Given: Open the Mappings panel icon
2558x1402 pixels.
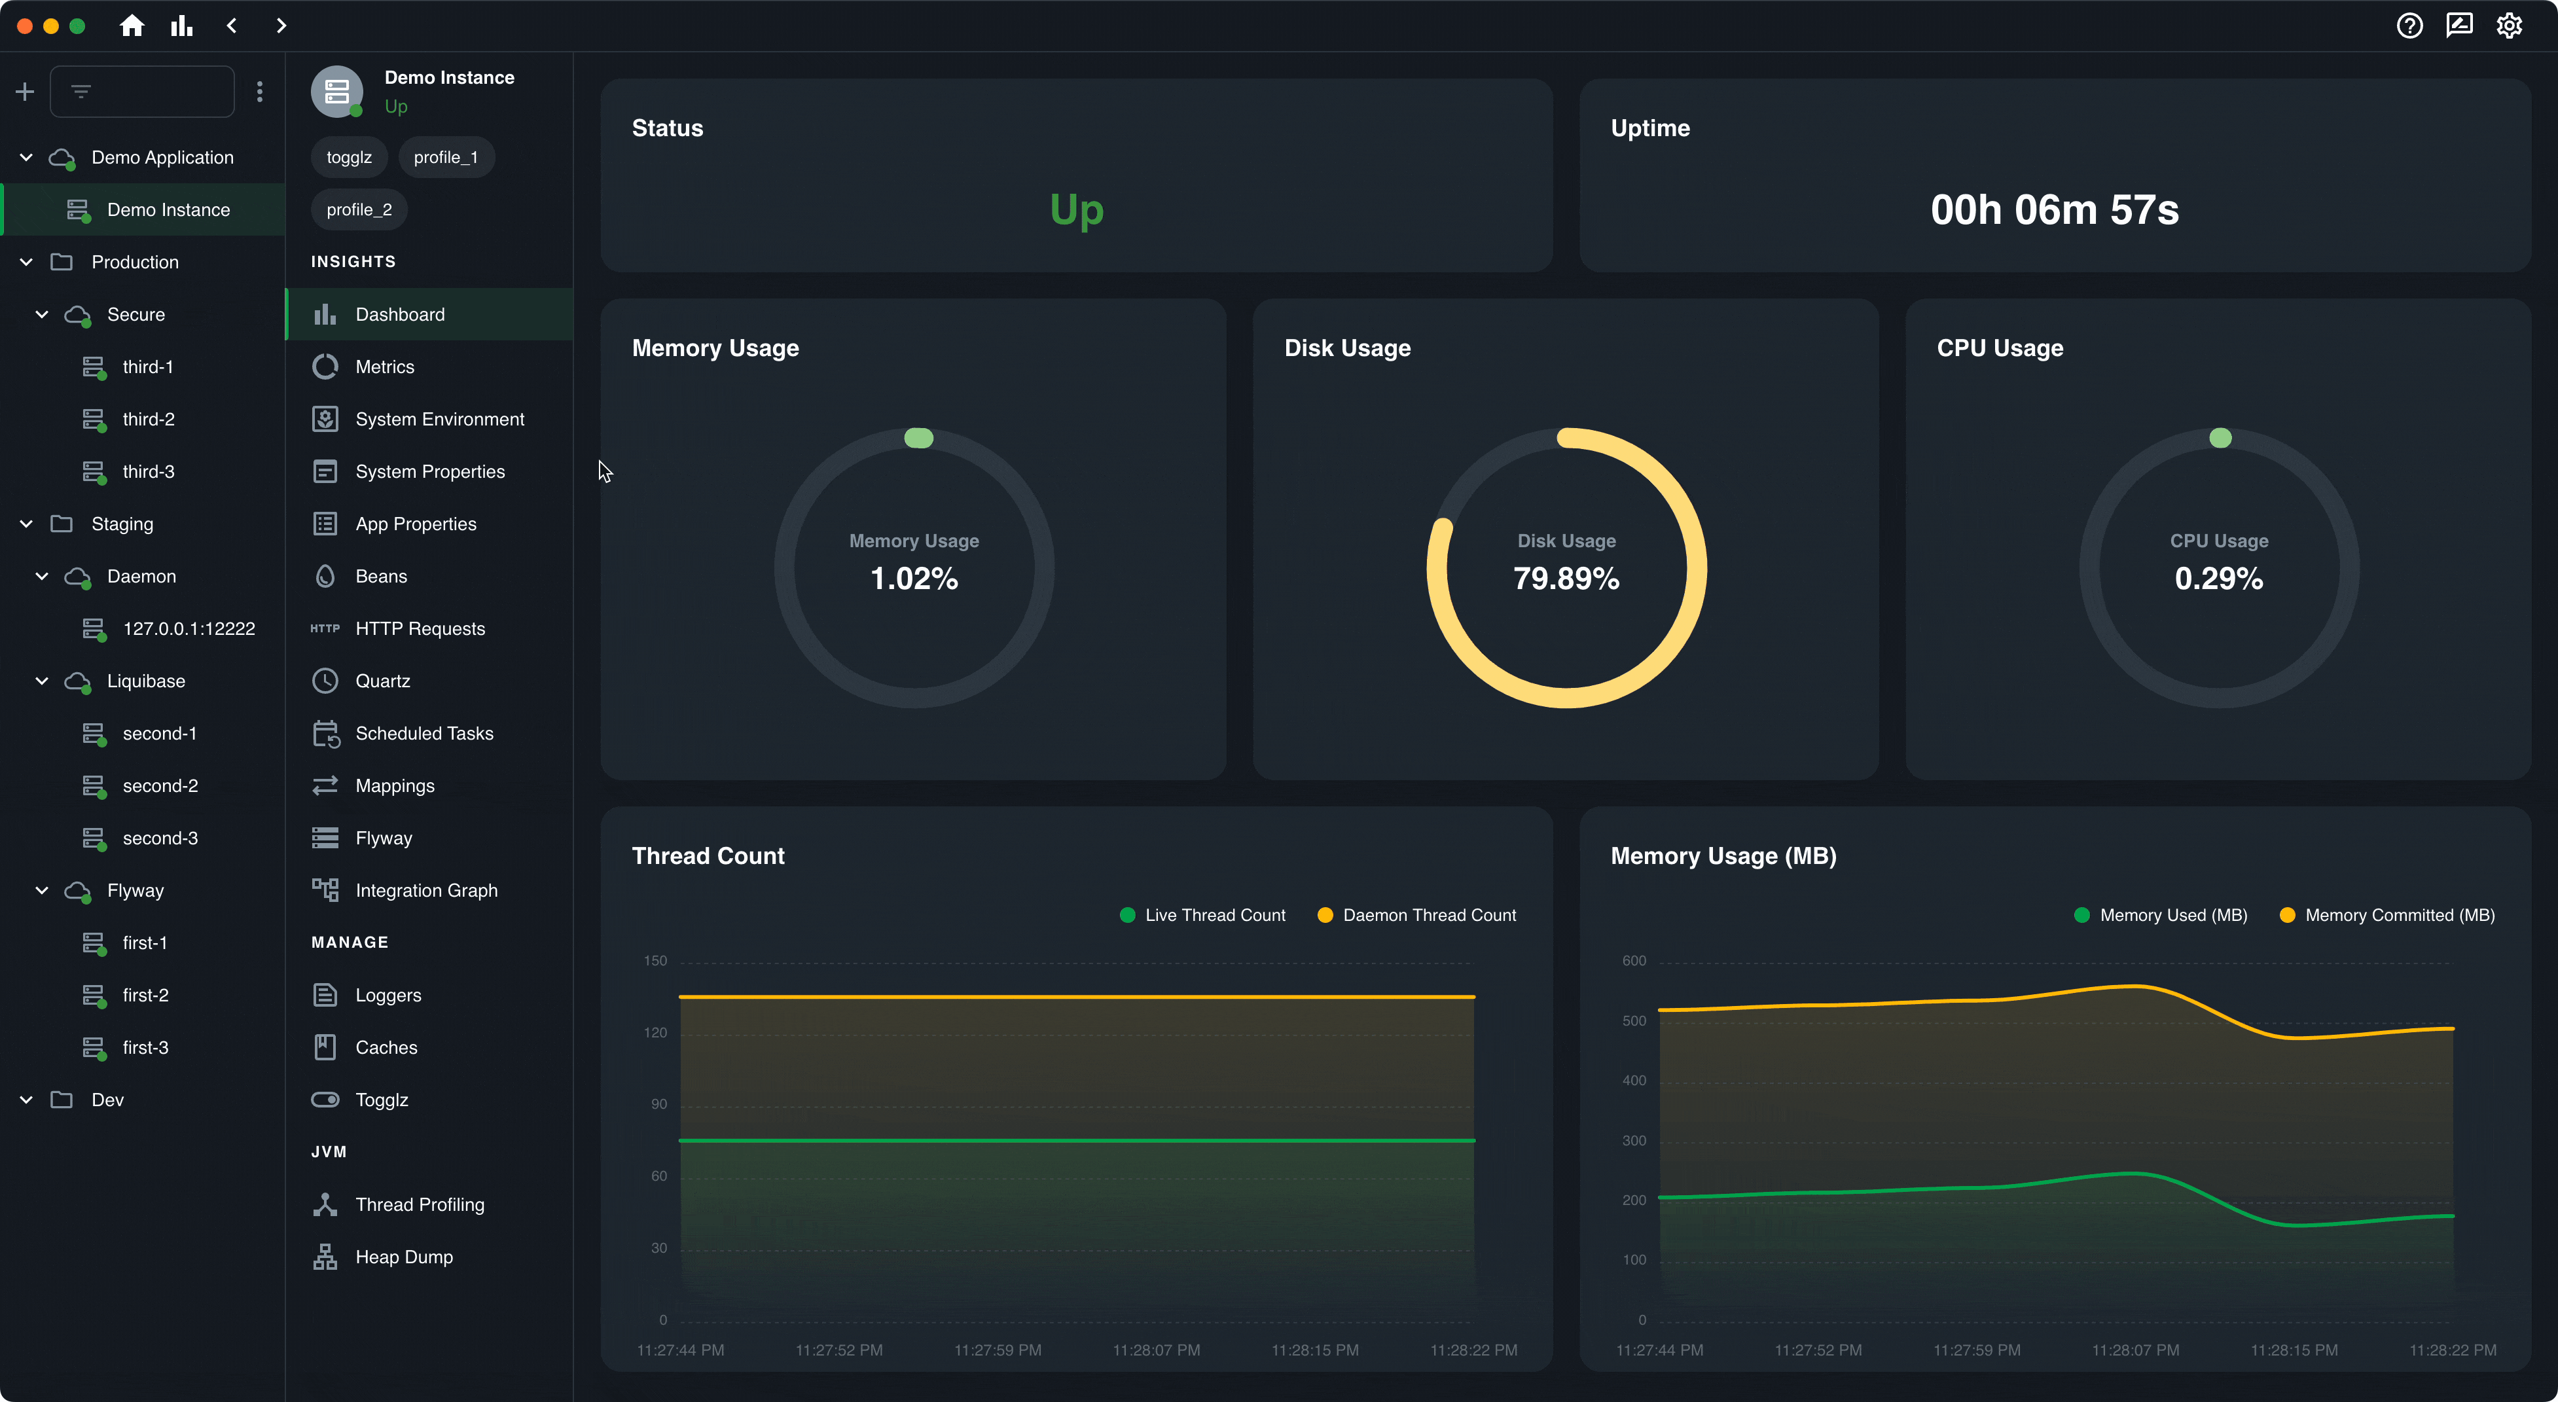Looking at the screenshot, I should click(326, 785).
